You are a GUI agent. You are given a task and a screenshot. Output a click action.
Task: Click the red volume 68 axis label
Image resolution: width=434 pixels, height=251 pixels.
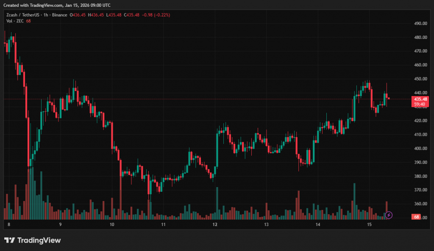click(x=417, y=217)
